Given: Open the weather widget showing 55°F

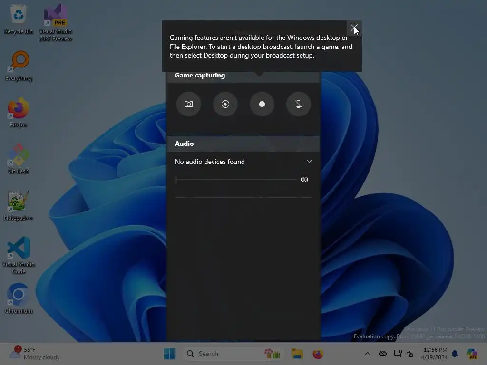Looking at the screenshot, I should coord(34,354).
